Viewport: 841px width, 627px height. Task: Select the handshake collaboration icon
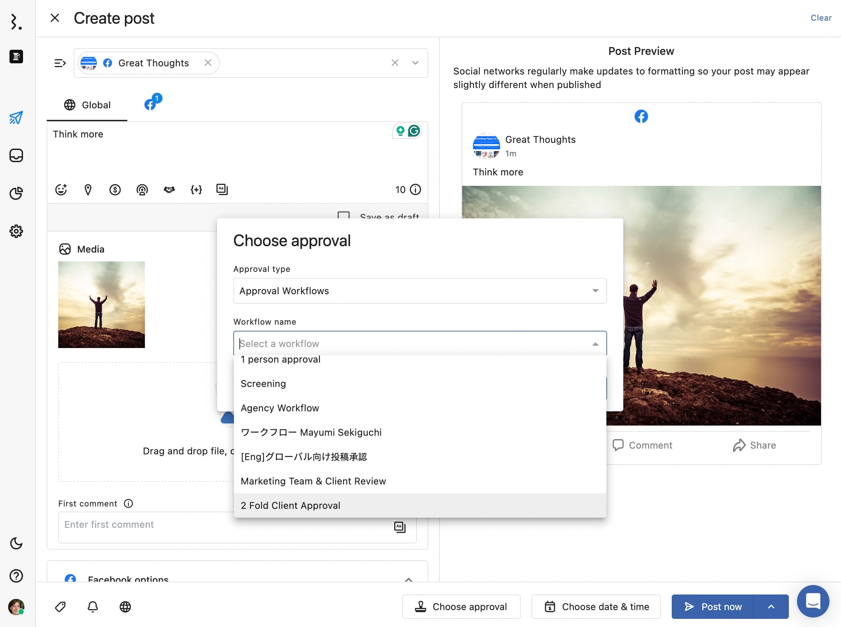(x=169, y=189)
